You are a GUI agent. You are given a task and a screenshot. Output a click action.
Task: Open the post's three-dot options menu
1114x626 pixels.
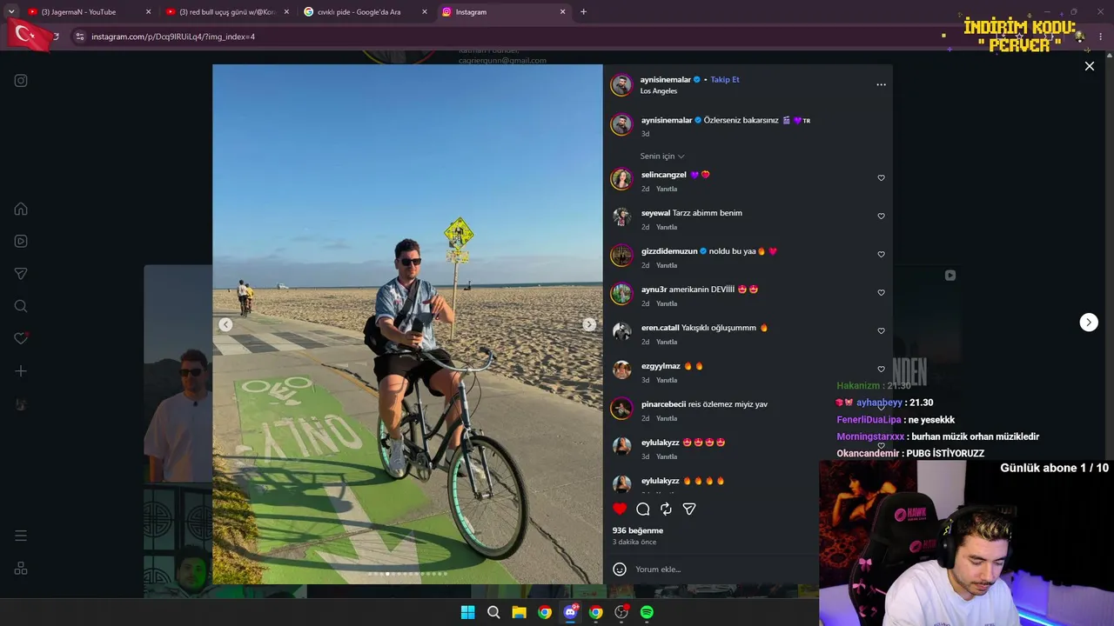click(x=881, y=84)
